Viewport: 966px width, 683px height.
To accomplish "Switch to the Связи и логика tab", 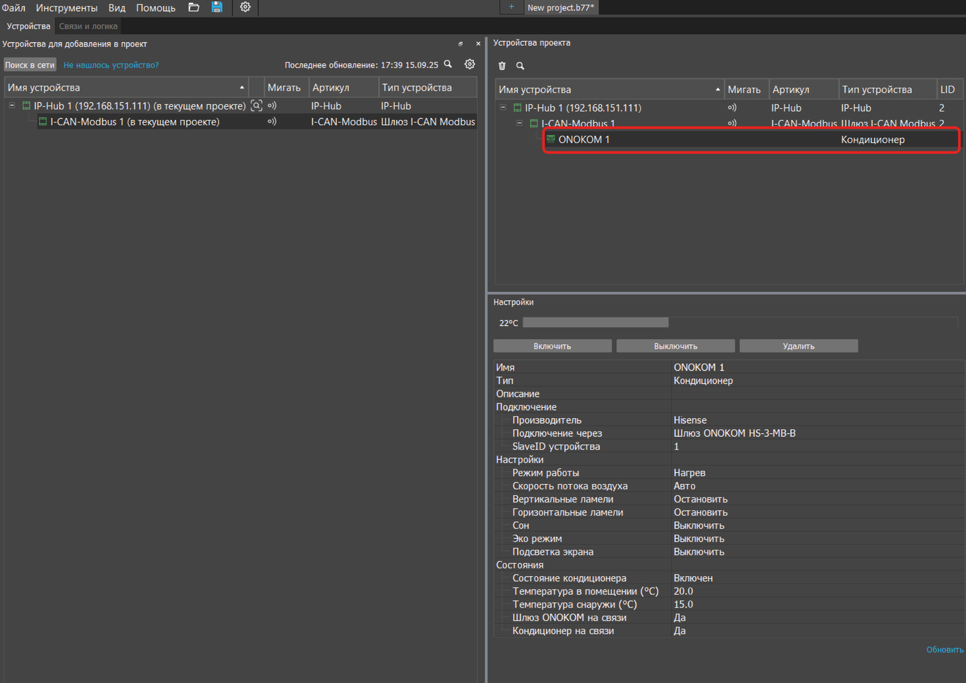I will (88, 26).
